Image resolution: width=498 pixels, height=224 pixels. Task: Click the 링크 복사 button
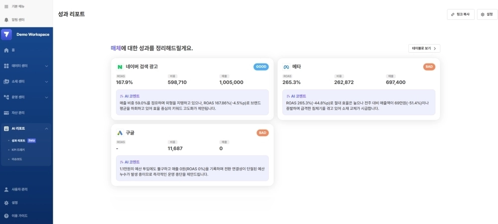click(x=460, y=14)
